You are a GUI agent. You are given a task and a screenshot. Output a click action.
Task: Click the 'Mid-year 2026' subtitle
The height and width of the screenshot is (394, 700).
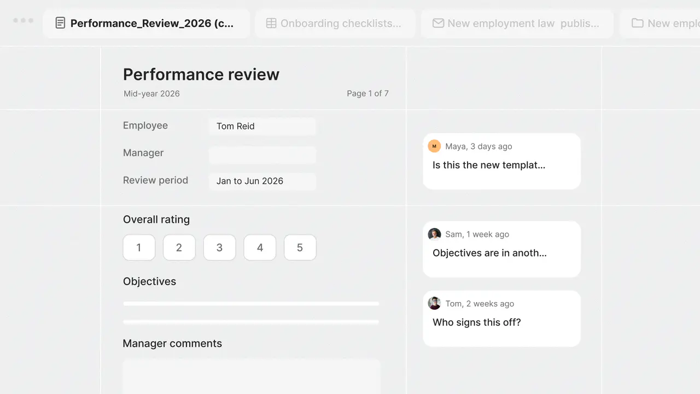(x=151, y=94)
